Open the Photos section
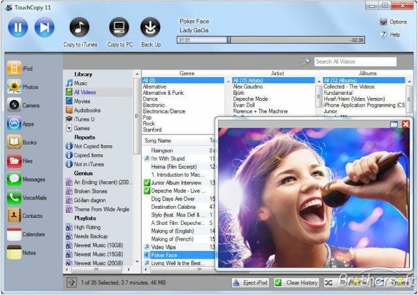Image resolution: width=418 pixels, height=295 pixels. point(23,87)
